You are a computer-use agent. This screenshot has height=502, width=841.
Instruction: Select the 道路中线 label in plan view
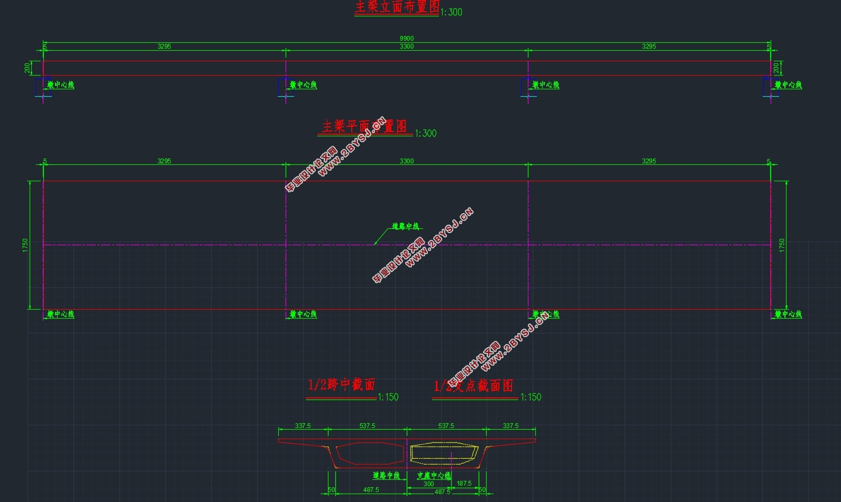(406, 227)
